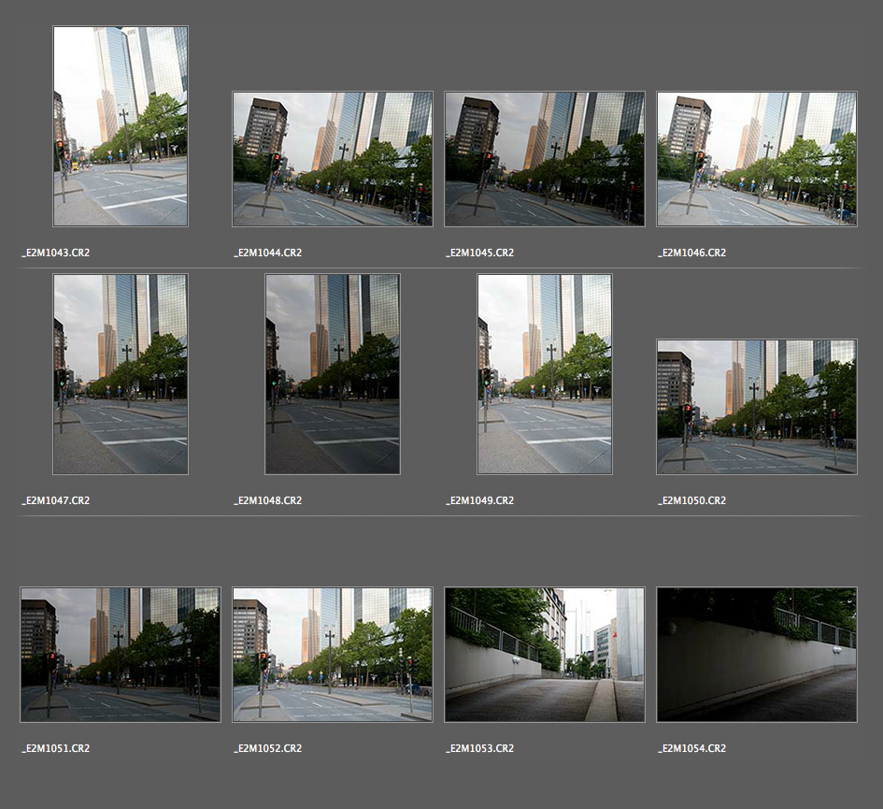Pick the _E2M1047.CR2 portrait photo
The width and height of the screenshot is (883, 809).
(121, 374)
